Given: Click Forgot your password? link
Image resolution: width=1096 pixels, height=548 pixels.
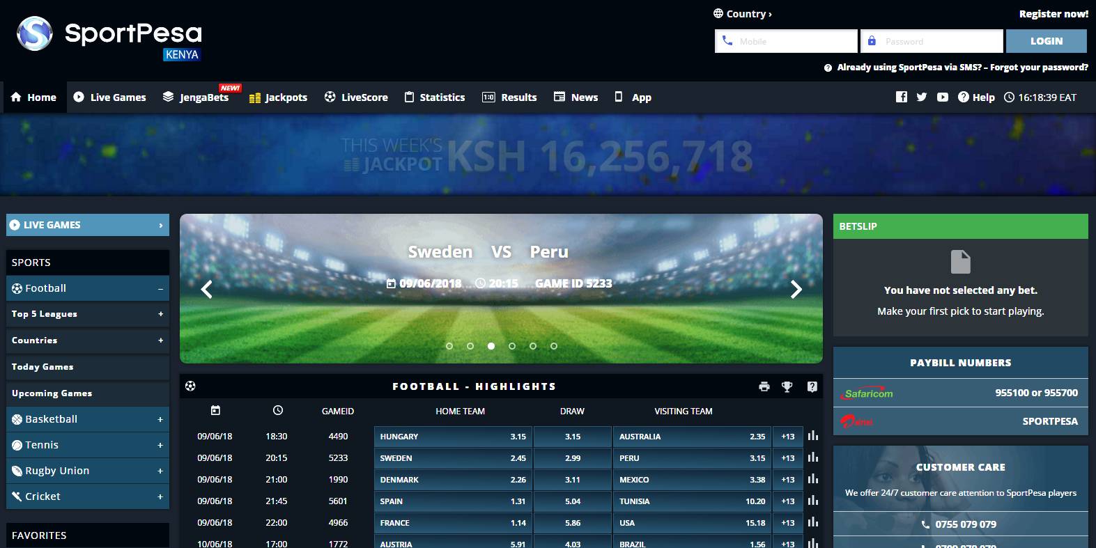Looking at the screenshot, I should [1039, 68].
